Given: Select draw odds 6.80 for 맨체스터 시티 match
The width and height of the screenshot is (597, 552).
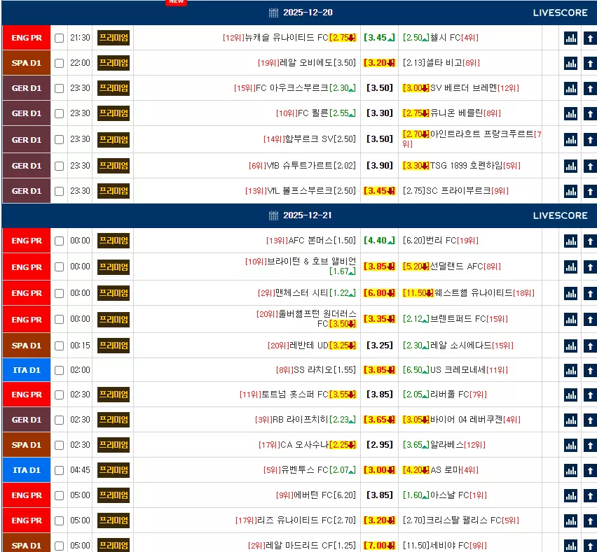Looking at the screenshot, I should [379, 293].
